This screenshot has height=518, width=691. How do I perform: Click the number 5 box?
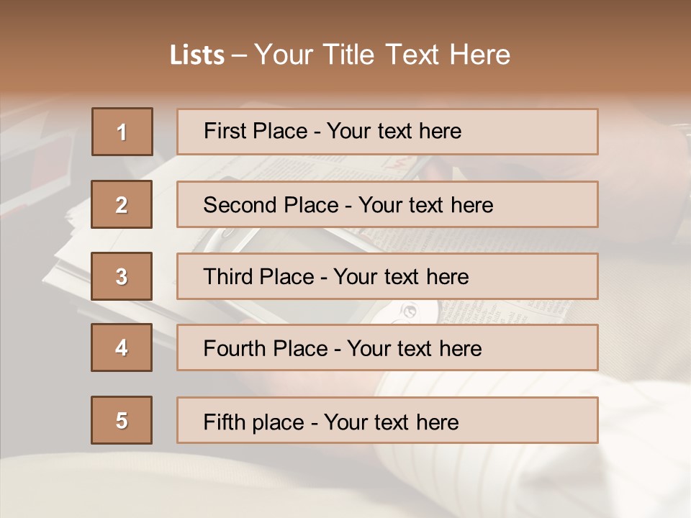tap(122, 420)
